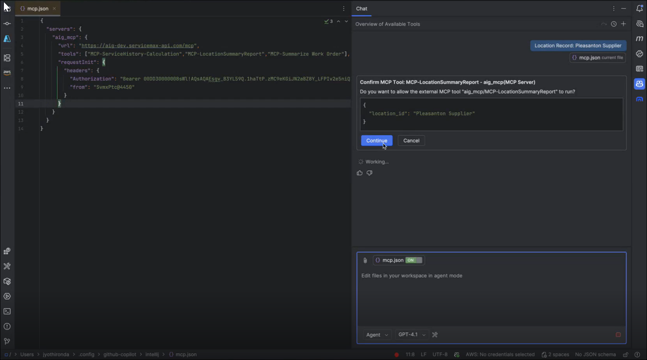Viewport: 647px width, 360px height.
Task: Open the Python console icon
Action: point(640,54)
